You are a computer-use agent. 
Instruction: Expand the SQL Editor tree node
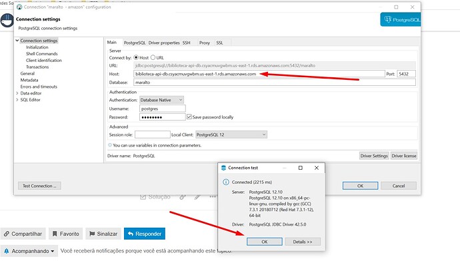pos(17,100)
